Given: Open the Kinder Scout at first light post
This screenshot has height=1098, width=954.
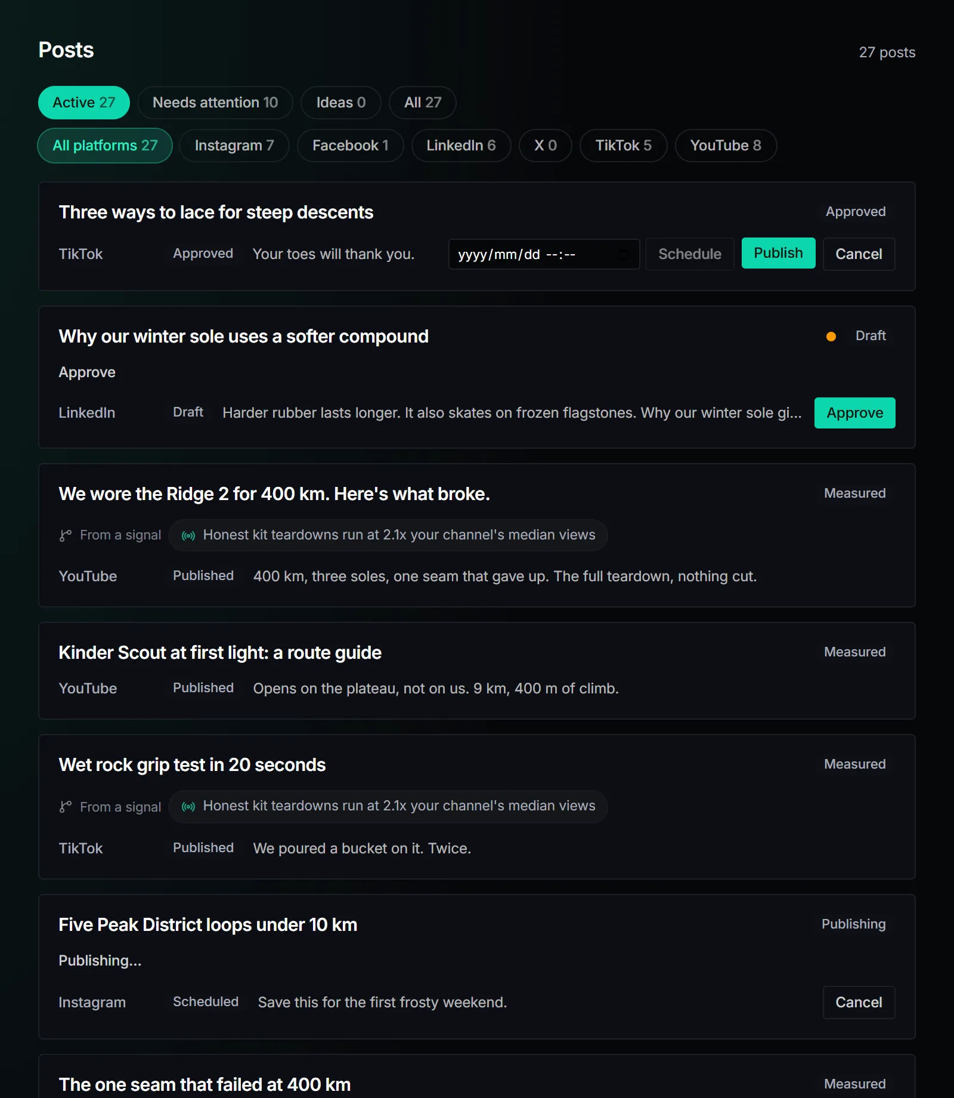Looking at the screenshot, I should pyautogui.click(x=220, y=653).
